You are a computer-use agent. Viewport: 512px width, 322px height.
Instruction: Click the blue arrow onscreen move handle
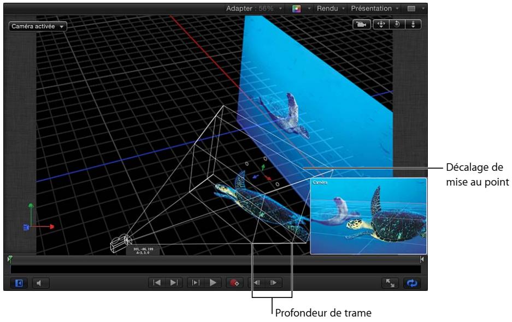click(256, 177)
